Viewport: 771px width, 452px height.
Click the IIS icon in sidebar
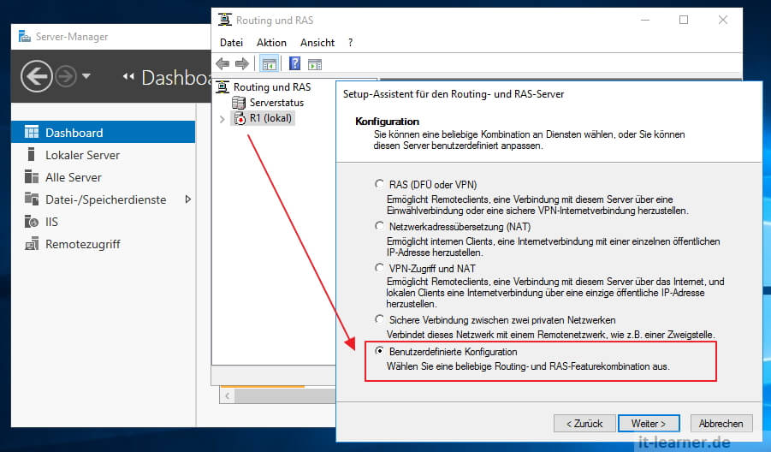point(32,222)
